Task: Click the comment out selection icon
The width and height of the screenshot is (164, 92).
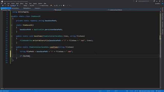Action: (59, 6)
